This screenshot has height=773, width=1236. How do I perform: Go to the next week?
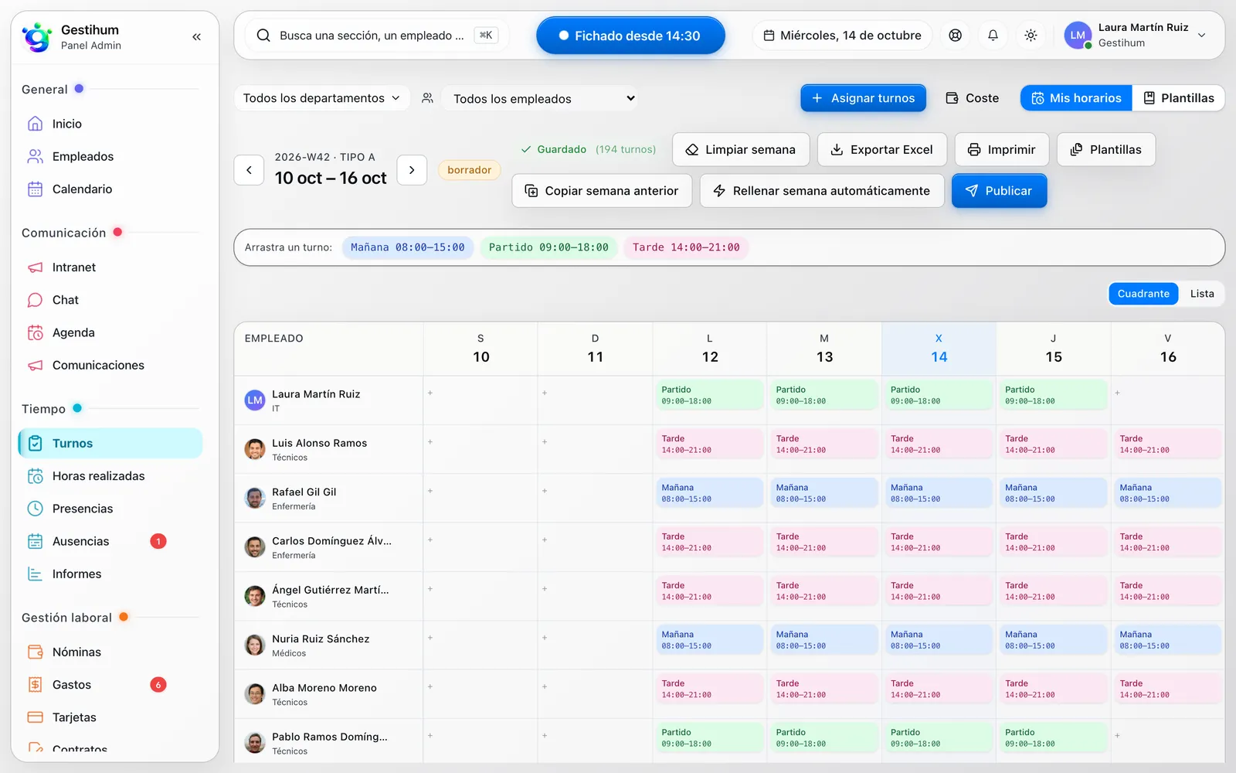point(412,170)
